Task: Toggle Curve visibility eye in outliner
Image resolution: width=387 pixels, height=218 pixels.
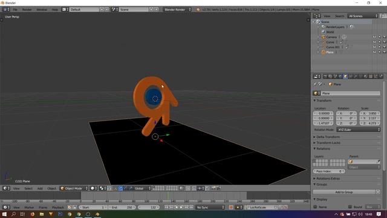Action: [x=374, y=42]
